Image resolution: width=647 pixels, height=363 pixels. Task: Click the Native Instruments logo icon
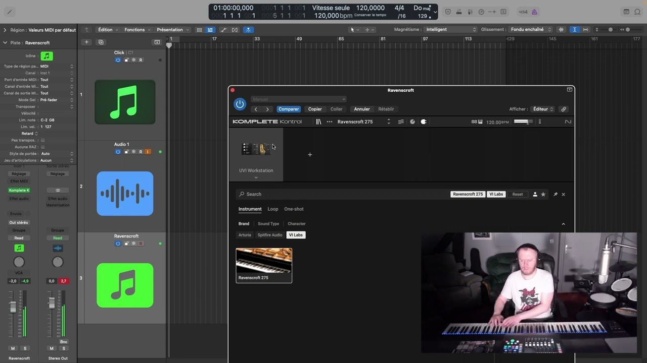coord(568,122)
